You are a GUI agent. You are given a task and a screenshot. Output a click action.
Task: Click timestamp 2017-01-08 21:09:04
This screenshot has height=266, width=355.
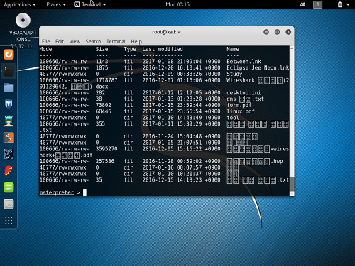(172, 62)
